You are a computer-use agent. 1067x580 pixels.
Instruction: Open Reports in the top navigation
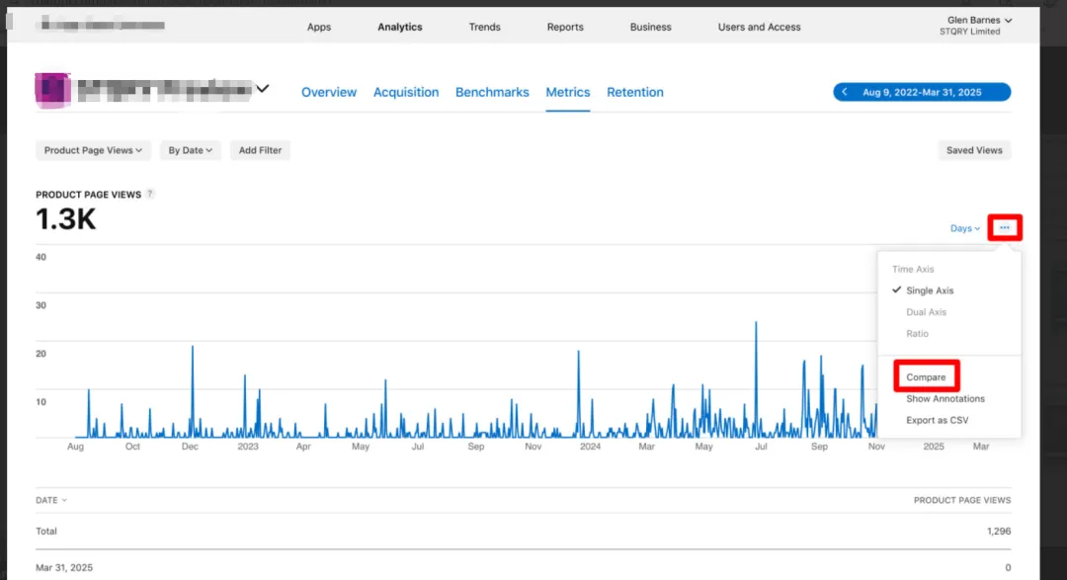click(x=565, y=28)
